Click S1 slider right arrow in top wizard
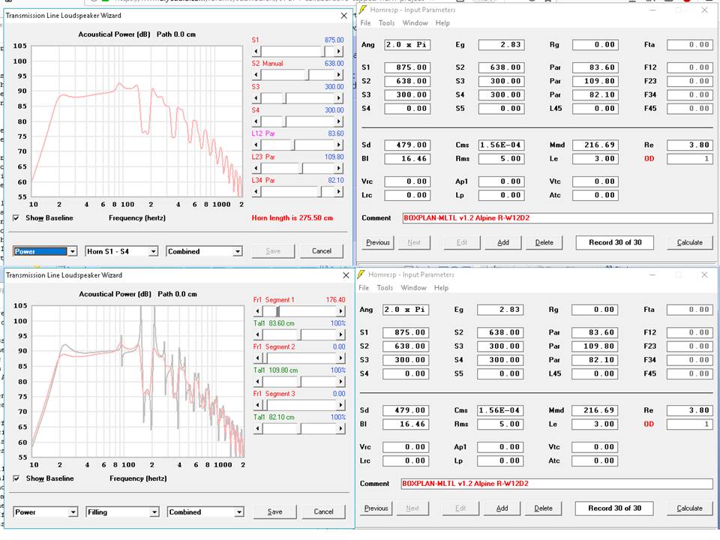Image resolution: width=720 pixels, height=540 pixels. pos(339,52)
